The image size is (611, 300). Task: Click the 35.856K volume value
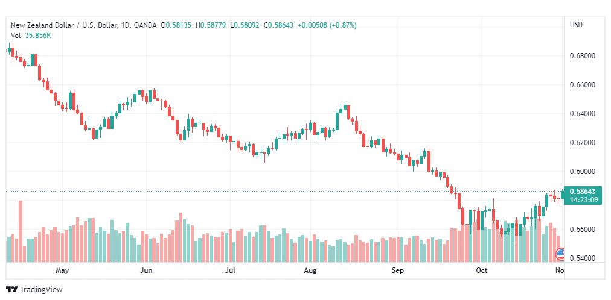click(x=37, y=36)
